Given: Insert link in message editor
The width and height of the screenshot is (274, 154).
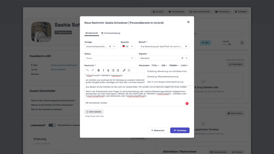Looking at the screenshot, I should pyautogui.click(x=124, y=70).
